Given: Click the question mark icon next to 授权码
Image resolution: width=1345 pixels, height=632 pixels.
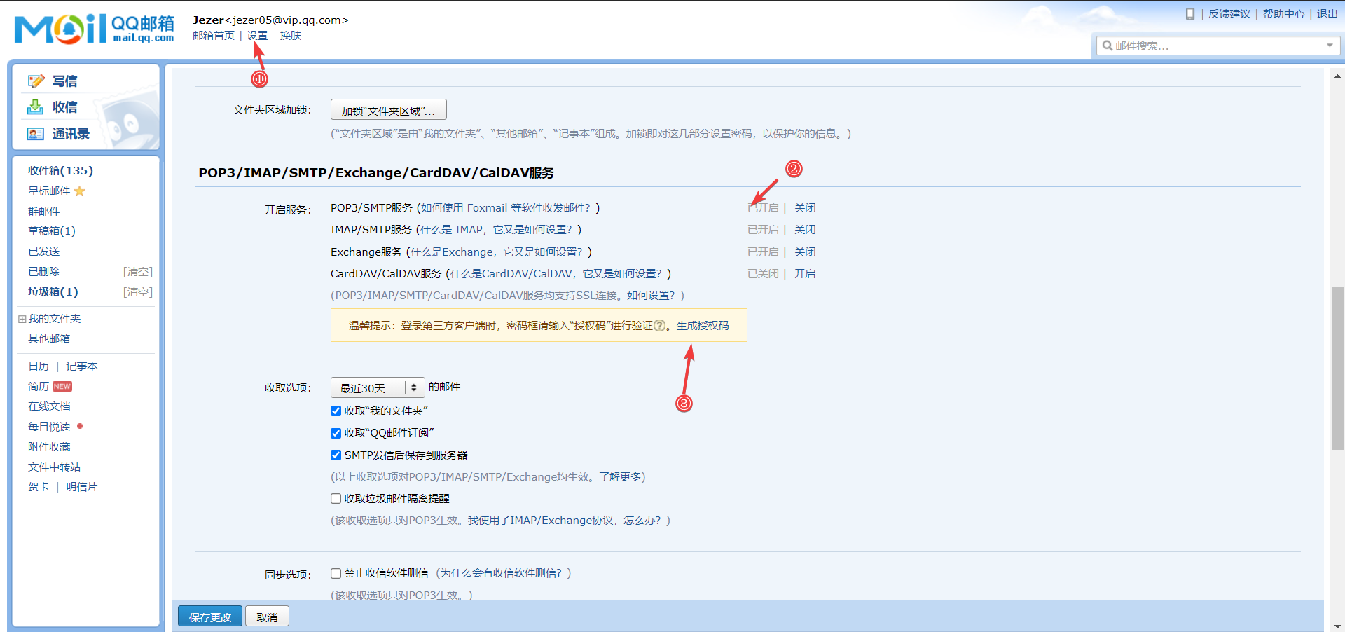Looking at the screenshot, I should (x=658, y=325).
